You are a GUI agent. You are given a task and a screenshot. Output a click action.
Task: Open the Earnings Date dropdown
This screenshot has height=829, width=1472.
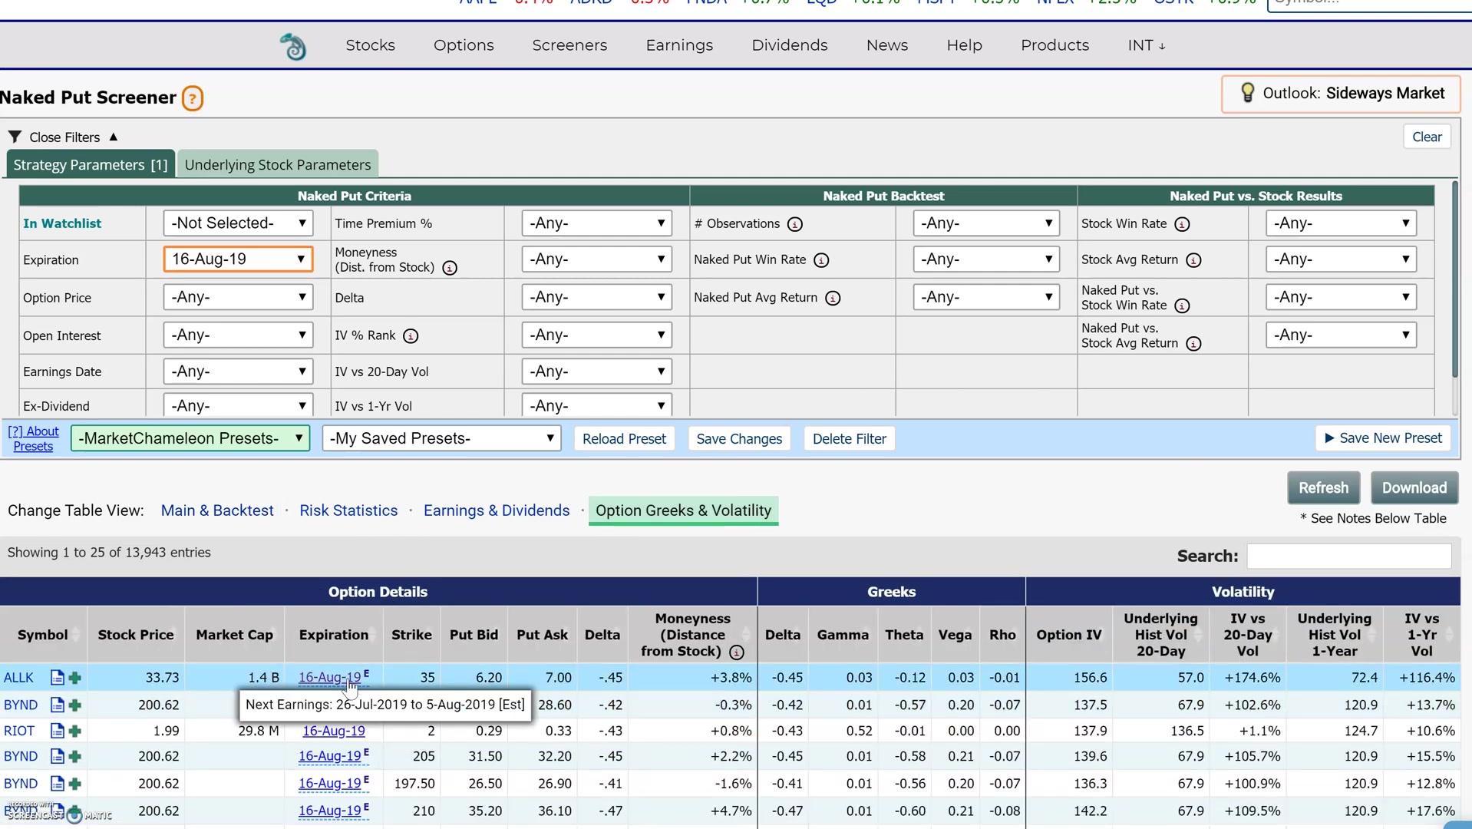click(238, 372)
